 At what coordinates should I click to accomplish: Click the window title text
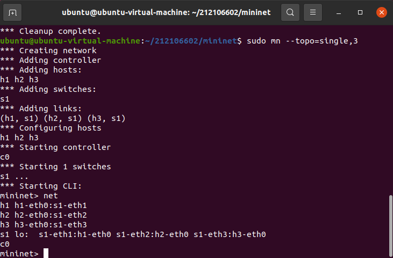[x=166, y=12]
